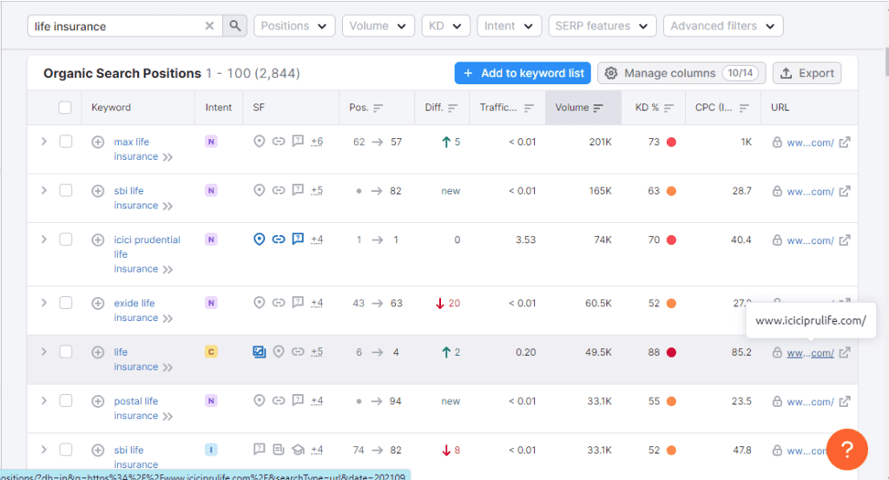Open the KD filter dropdown
This screenshot has width=889, height=480.
point(445,26)
